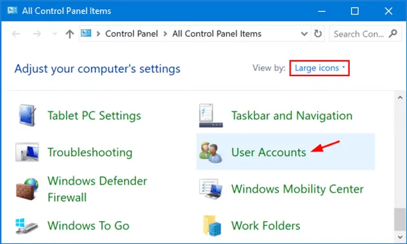Click the User Accounts people icon
This screenshot has height=244, width=407.
[x=210, y=152]
